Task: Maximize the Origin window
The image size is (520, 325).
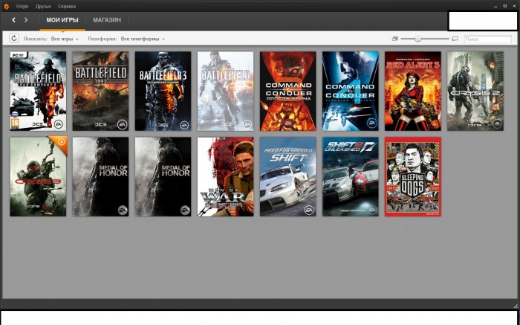Action: tap(504, 6)
